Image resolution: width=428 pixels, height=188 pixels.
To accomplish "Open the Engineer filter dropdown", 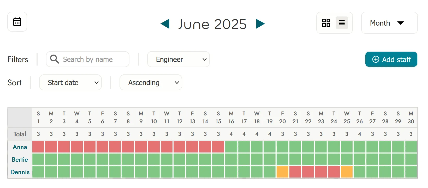I will [178, 59].
